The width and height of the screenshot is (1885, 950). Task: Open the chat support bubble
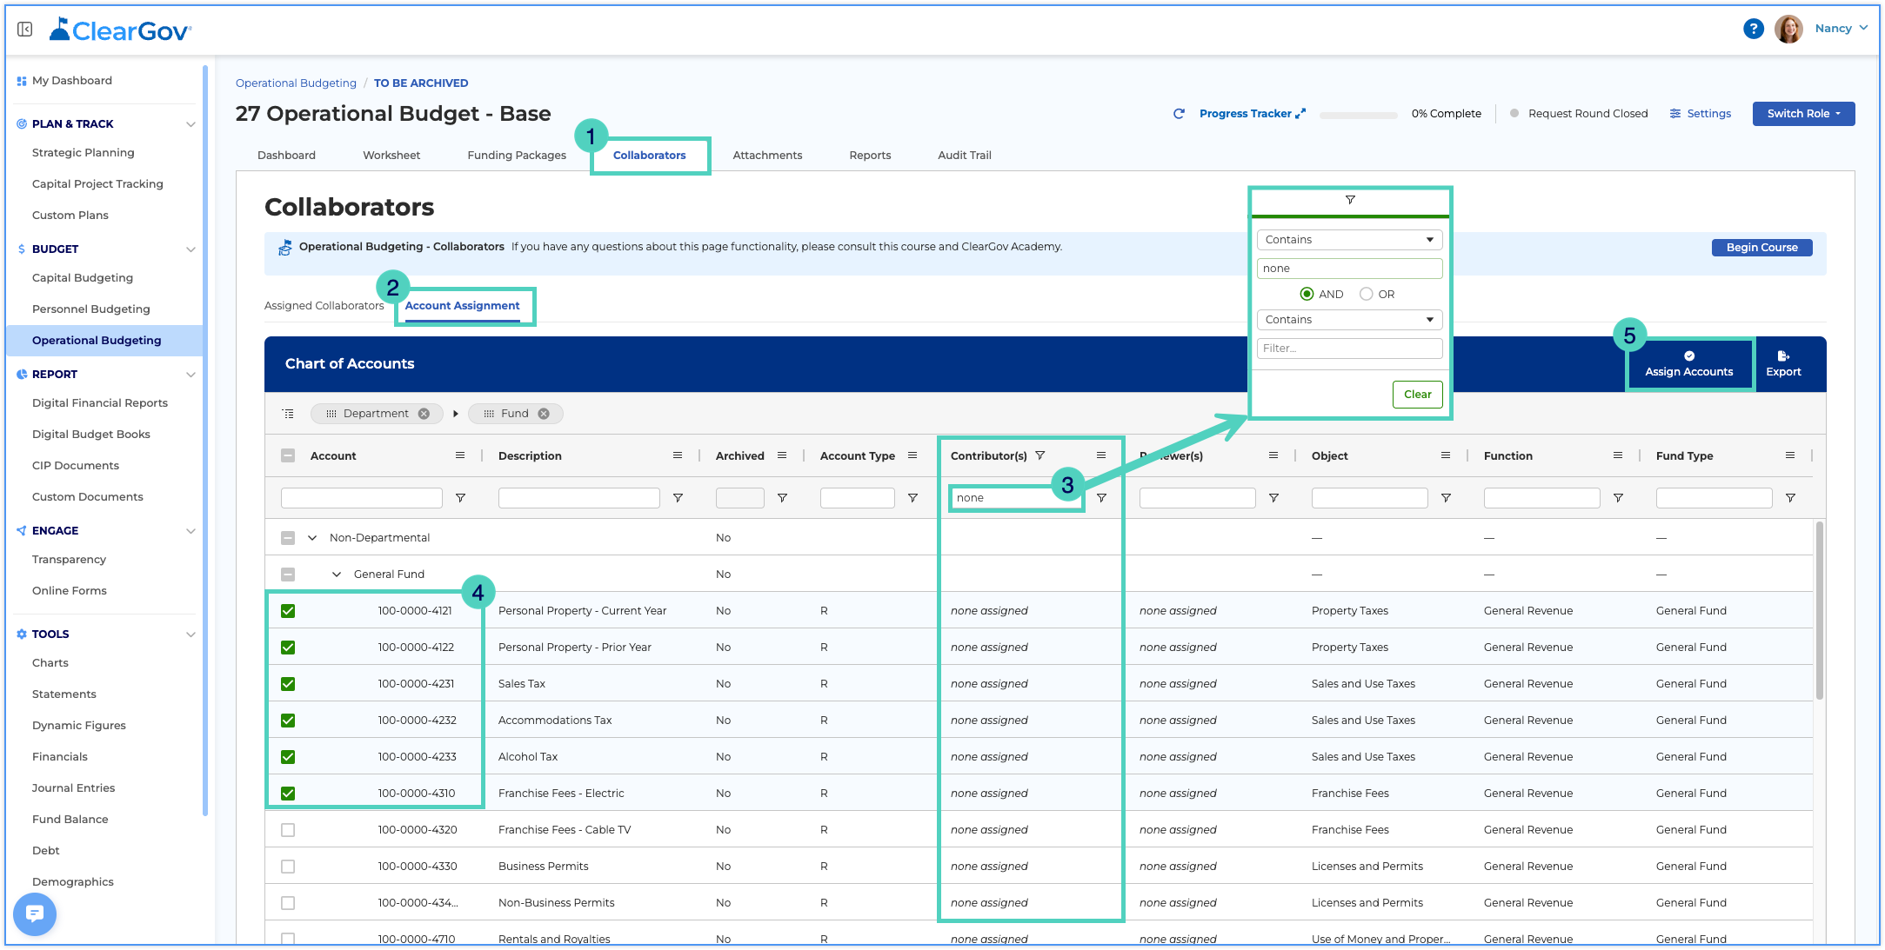(x=35, y=913)
